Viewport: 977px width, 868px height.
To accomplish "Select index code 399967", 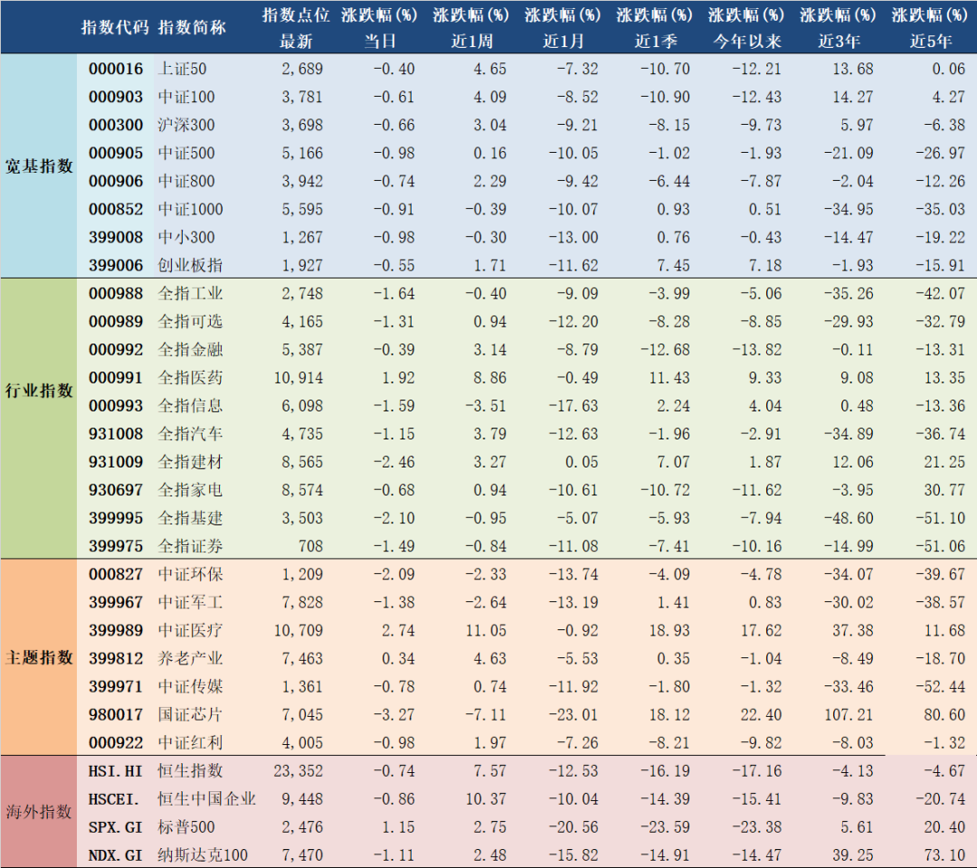I will [116, 602].
